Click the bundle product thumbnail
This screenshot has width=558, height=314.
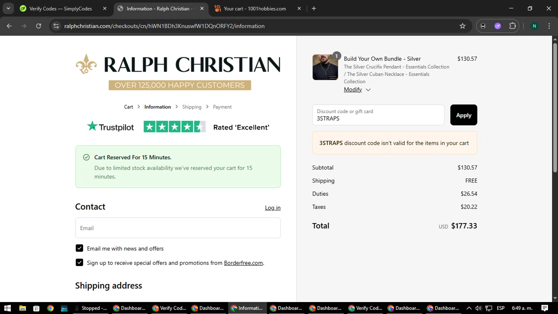[325, 67]
